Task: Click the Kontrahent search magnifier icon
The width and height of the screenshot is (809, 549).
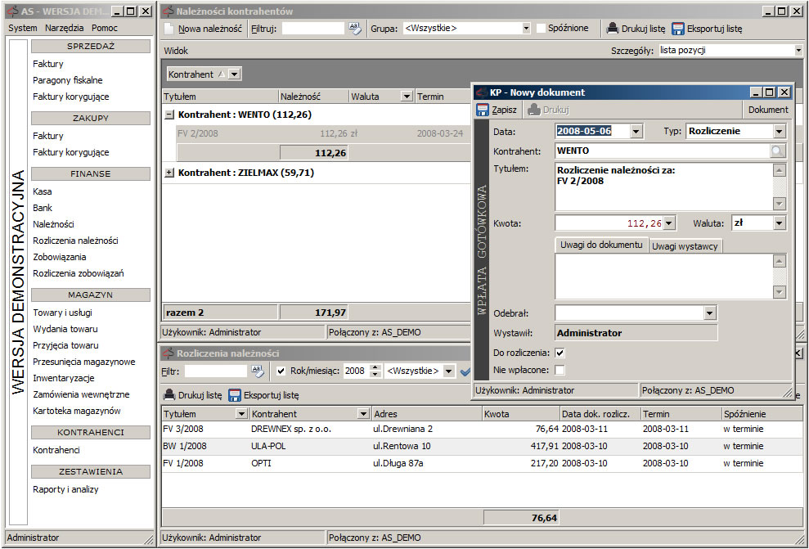Action: [x=777, y=151]
